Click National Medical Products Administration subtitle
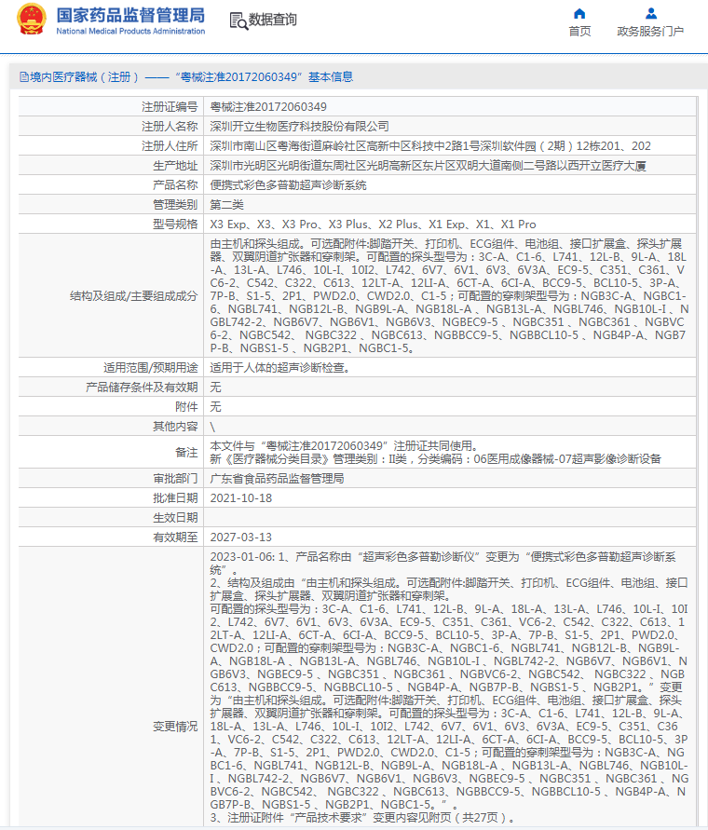The image size is (708, 830). point(130,32)
